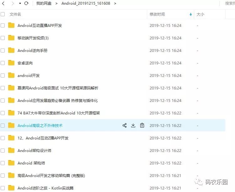
Task: Select checkbox for 12、Android互动Z播APP开发
Action: (3, 138)
